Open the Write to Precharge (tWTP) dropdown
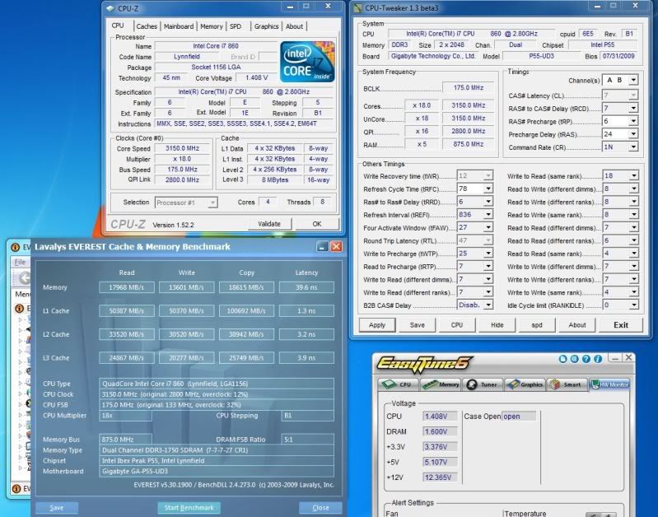658x517 pixels. coord(488,254)
